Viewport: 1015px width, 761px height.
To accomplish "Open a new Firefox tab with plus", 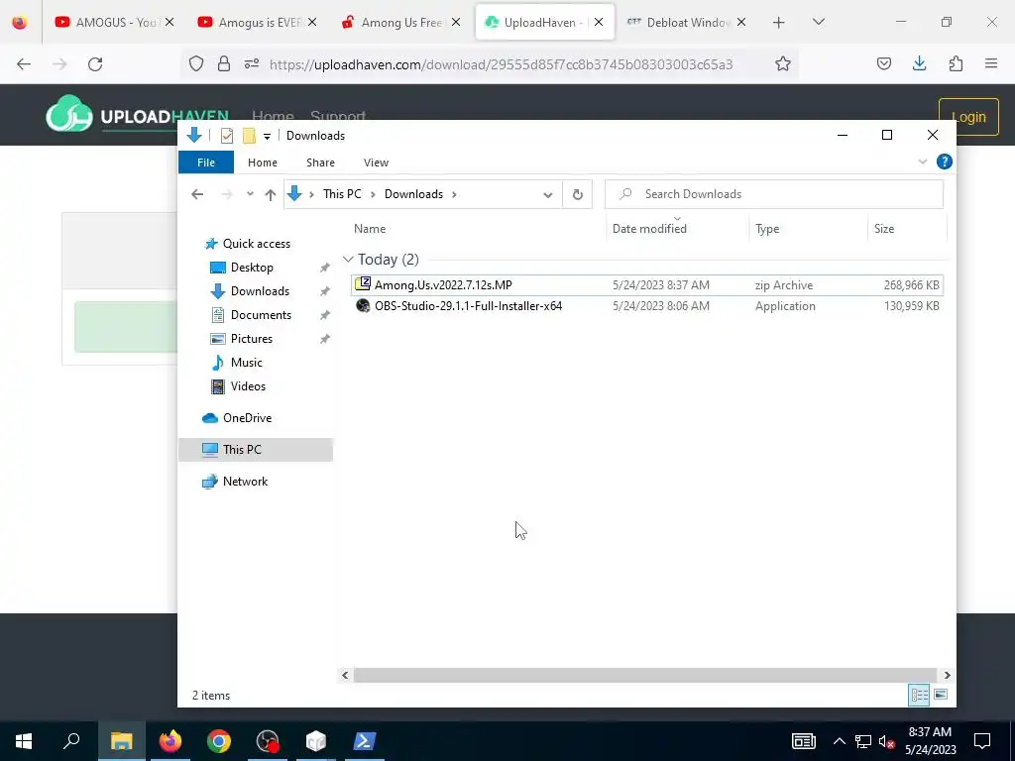I will point(779,23).
